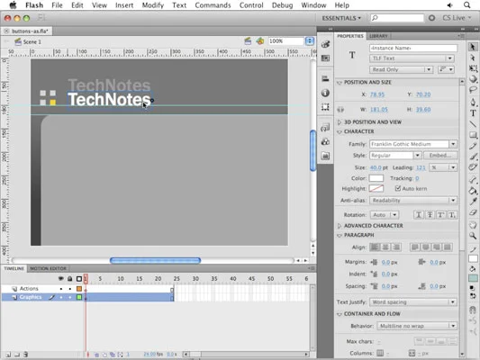This screenshot has width=480, height=360.
Task: Toggle outline square of Actions layer
Action: [x=79, y=289]
